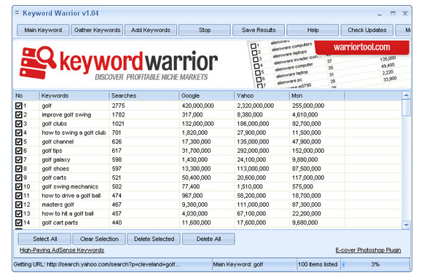The image size is (424, 278).
Task: Click Delete All
Action: [208, 239]
